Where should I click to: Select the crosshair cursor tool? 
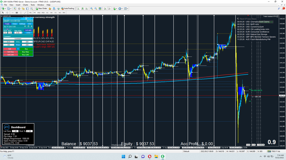7,13
